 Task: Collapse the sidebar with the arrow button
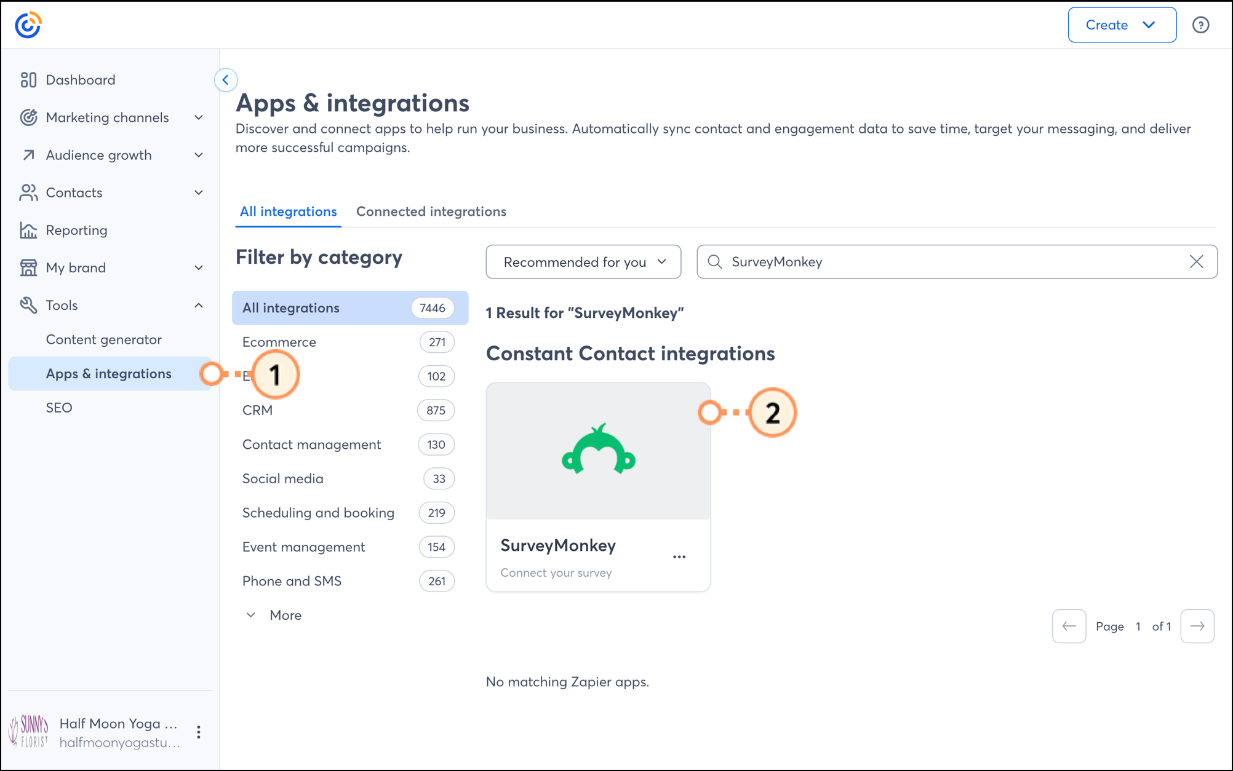coord(226,80)
